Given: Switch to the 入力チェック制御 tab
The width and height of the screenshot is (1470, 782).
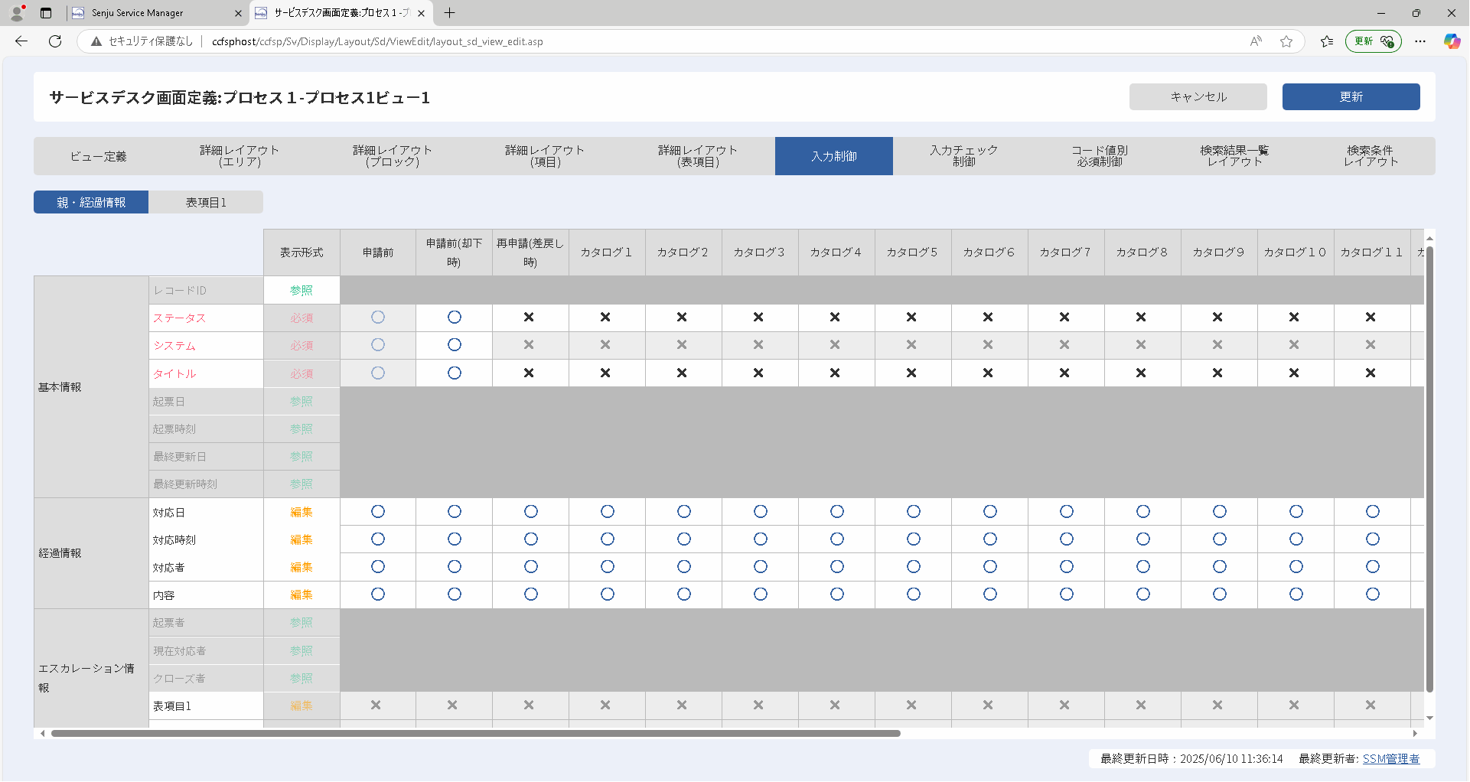Looking at the screenshot, I should coord(964,156).
